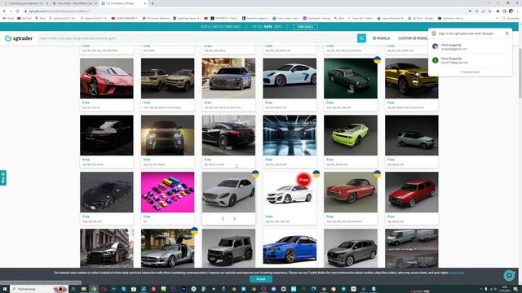Screen dimensions: 522x293
Task: Click the Chrome profile avatar
Action: pos(511,11)
